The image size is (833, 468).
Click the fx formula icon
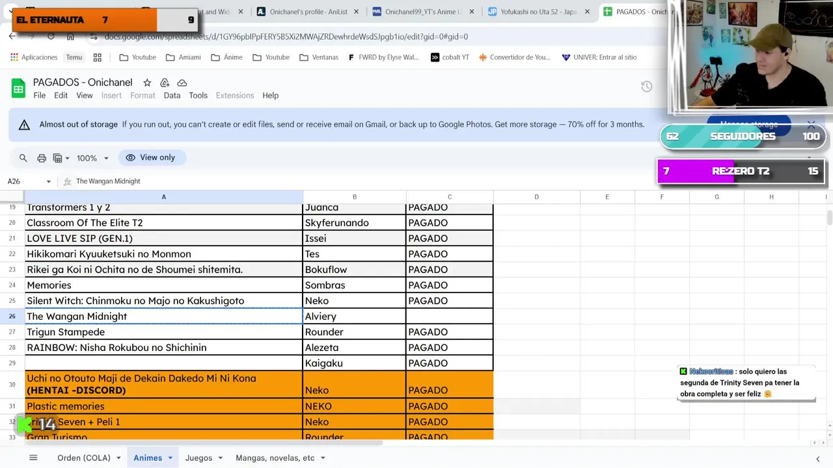(67, 181)
